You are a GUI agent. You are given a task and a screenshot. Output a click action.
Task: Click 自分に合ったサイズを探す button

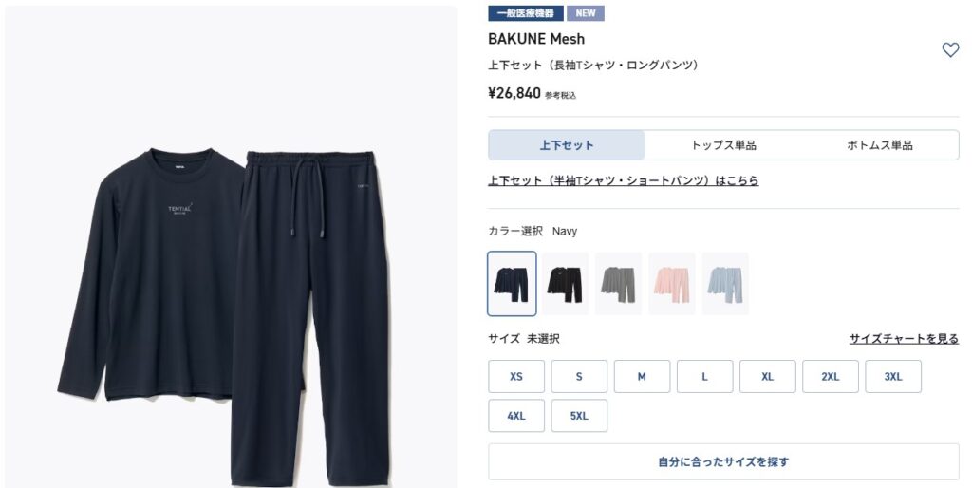click(x=723, y=461)
